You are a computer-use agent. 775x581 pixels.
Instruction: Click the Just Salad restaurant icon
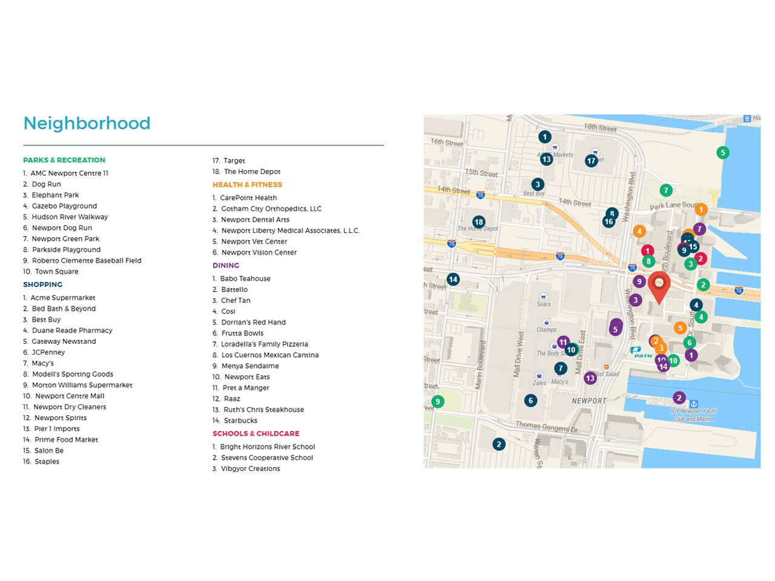coord(606,367)
